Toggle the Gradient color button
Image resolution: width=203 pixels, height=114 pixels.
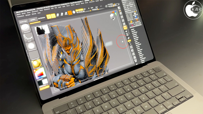point(40,79)
